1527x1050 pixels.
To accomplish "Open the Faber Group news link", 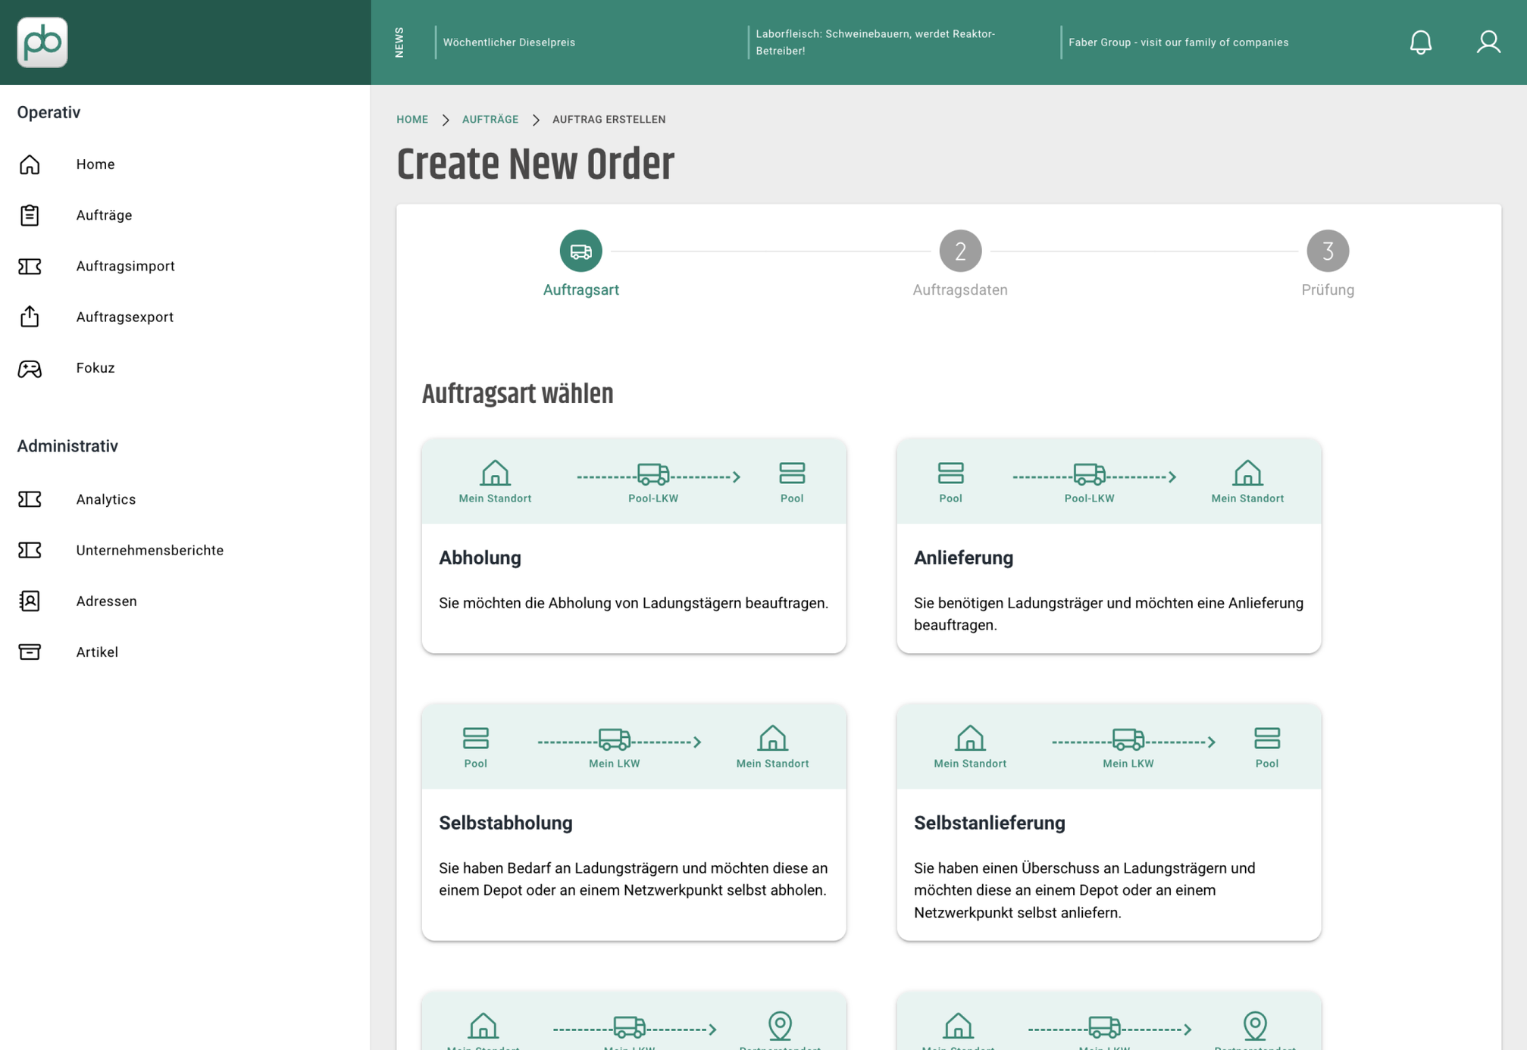I will [x=1178, y=42].
